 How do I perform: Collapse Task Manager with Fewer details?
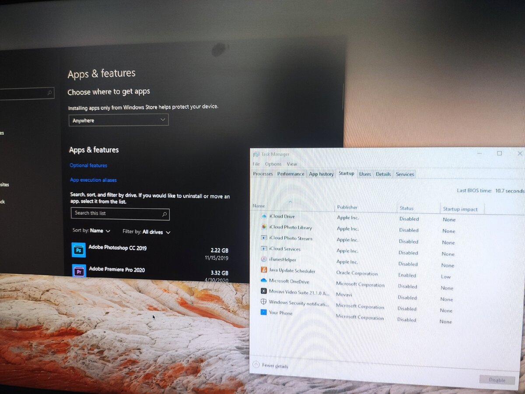271,365
